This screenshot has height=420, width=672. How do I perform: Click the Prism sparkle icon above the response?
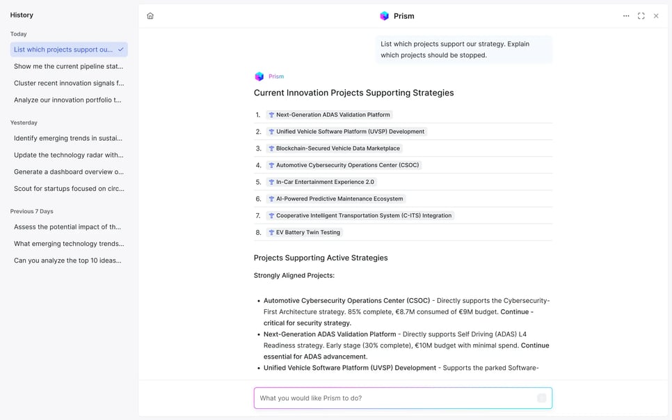[259, 76]
